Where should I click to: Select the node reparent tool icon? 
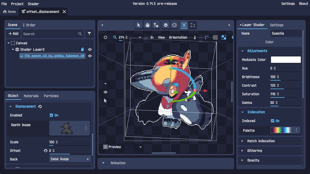[156, 25]
